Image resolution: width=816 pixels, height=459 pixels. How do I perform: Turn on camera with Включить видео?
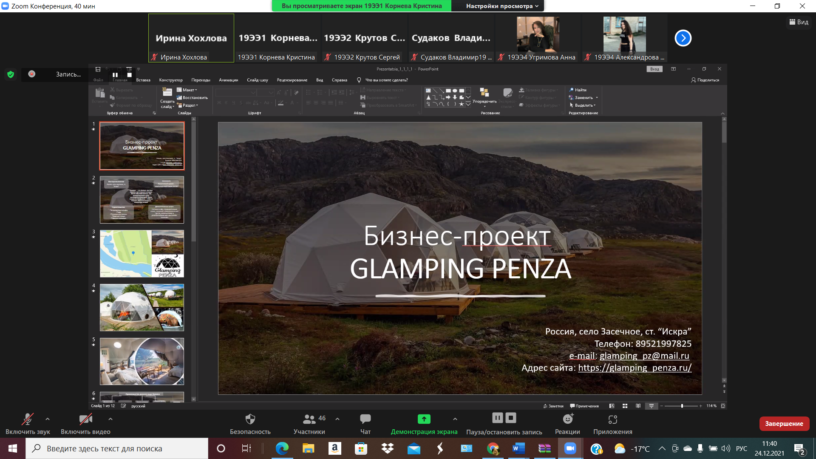click(85, 424)
